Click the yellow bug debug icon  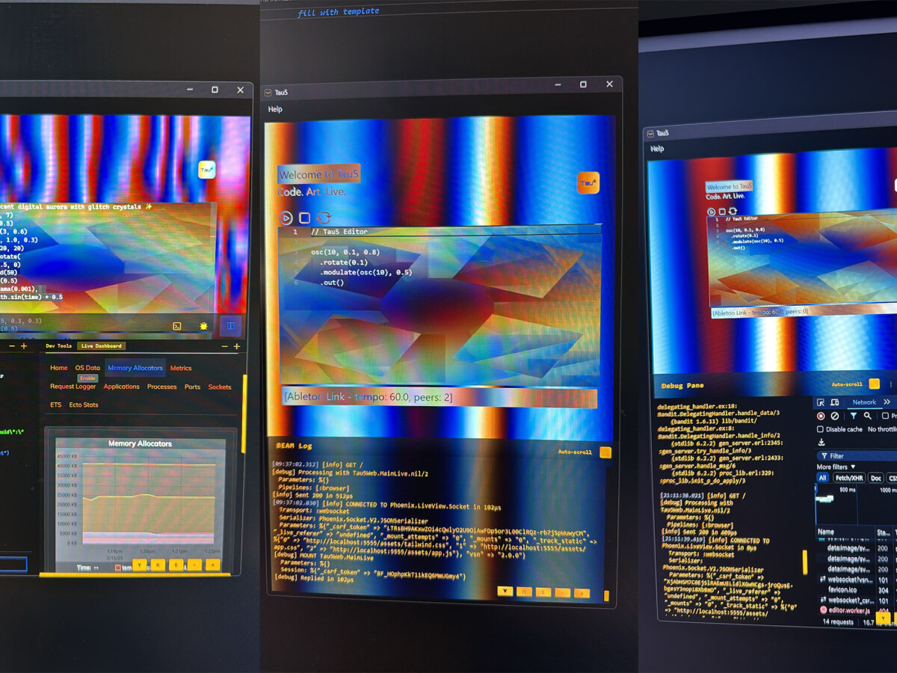click(203, 326)
